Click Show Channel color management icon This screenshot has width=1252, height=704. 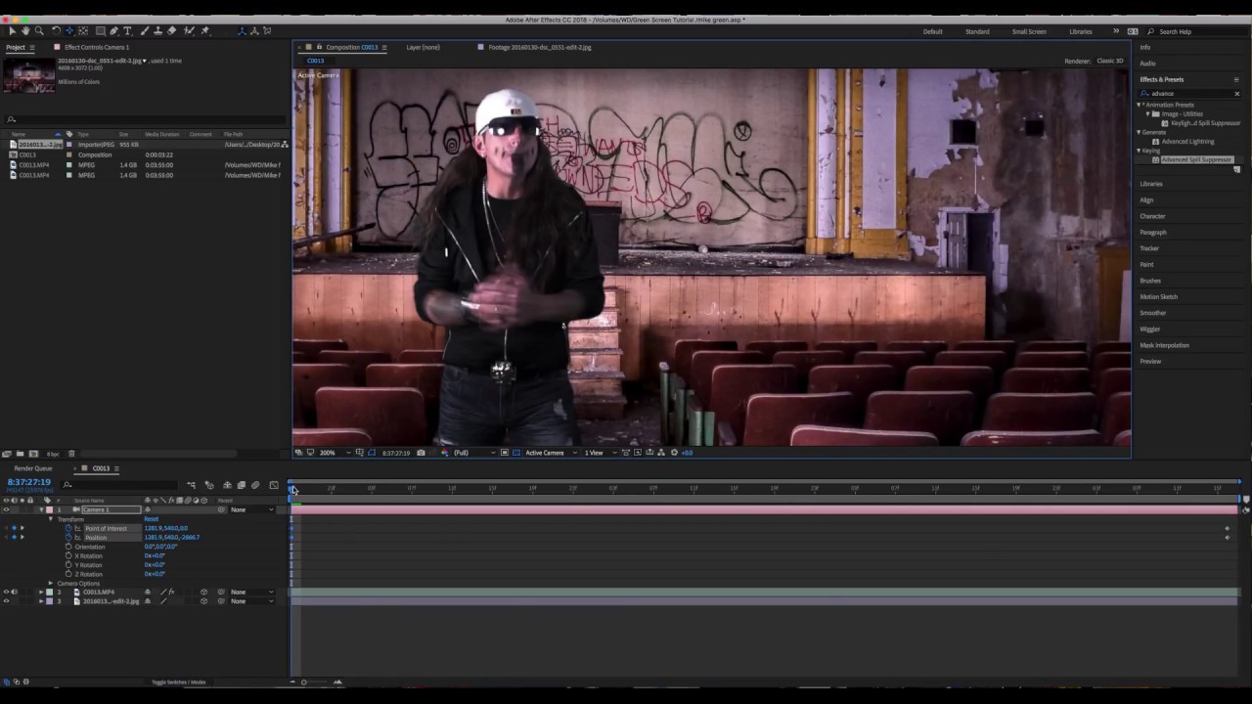pos(443,453)
